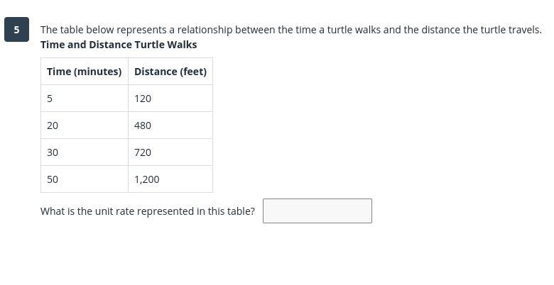The height and width of the screenshot is (285, 554).
Task: Select the time cell showing 50
Action: (x=53, y=179)
